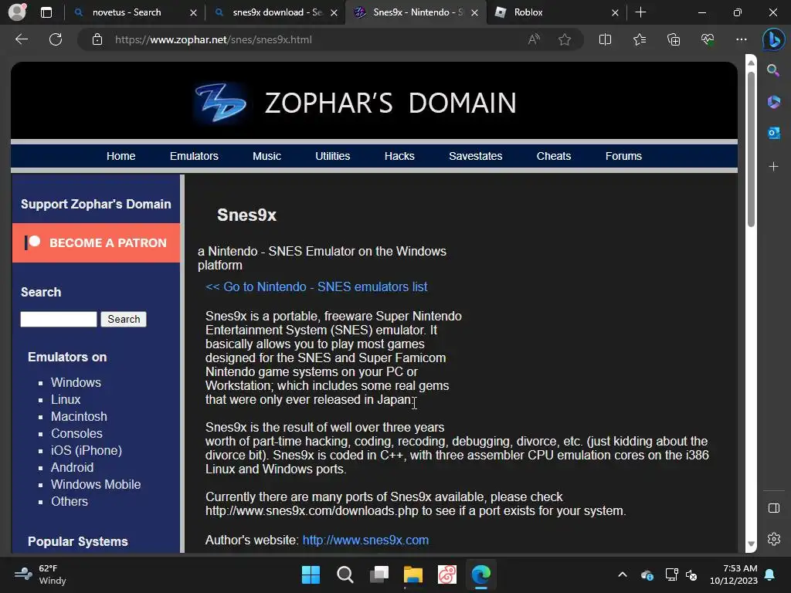Open clock and date 7:53 AM
Screen dimensions: 791x593
click(x=734, y=574)
